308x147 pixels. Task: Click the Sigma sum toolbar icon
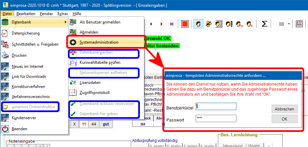click(265, 24)
